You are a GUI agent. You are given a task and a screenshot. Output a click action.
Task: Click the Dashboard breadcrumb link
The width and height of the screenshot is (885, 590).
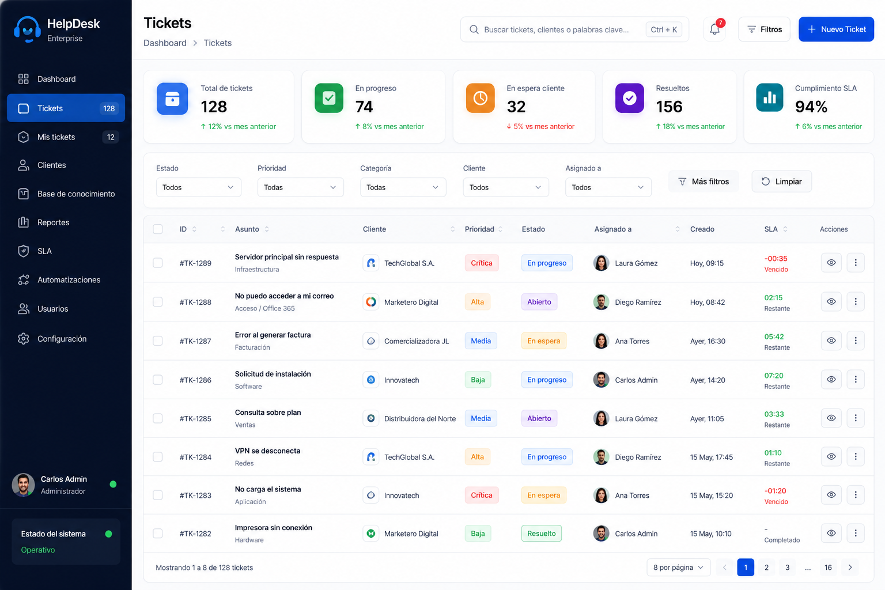(x=165, y=43)
